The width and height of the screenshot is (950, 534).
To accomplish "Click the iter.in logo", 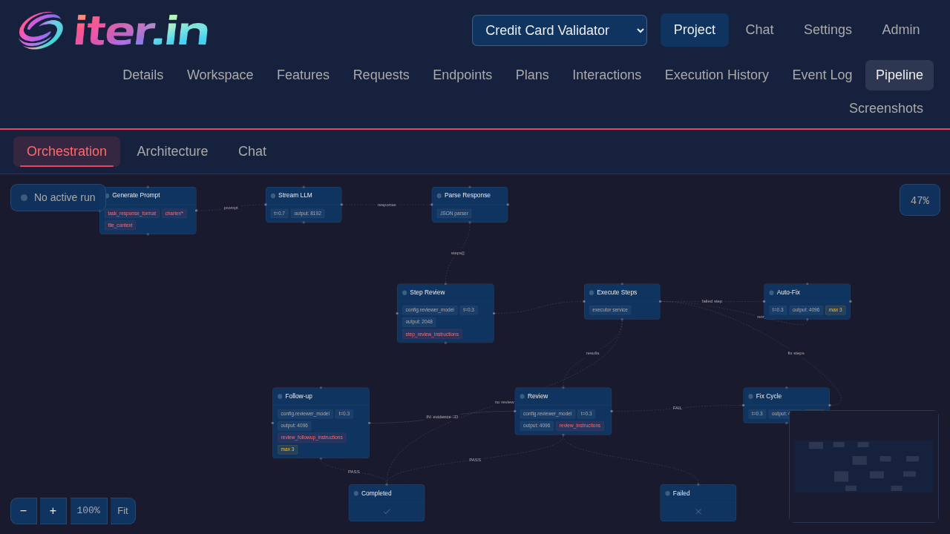I will tap(113, 30).
